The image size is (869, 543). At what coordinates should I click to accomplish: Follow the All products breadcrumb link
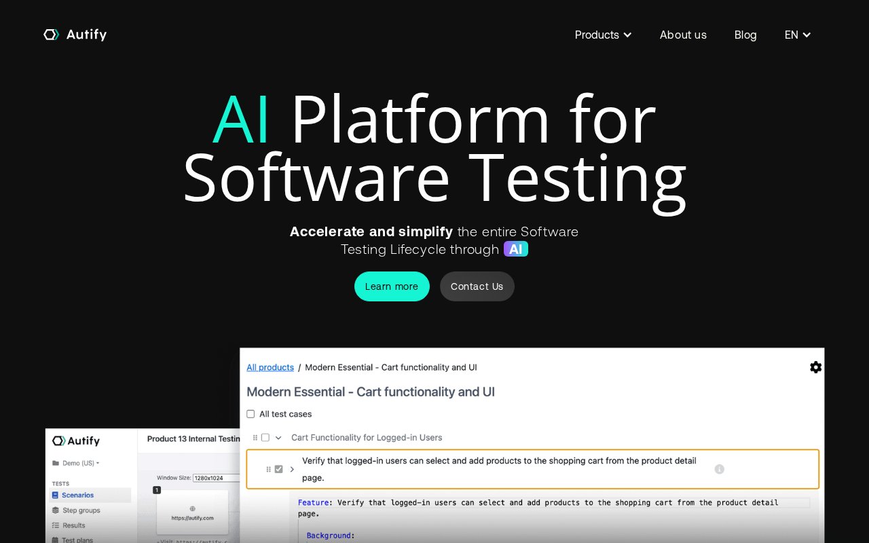(x=270, y=367)
